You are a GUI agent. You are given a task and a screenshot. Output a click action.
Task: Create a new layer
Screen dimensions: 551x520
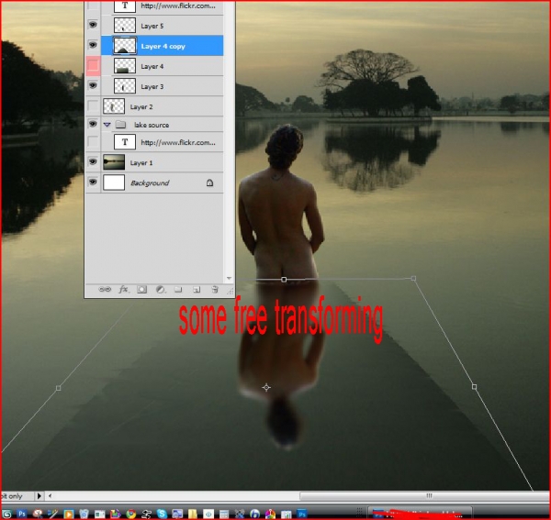click(197, 290)
